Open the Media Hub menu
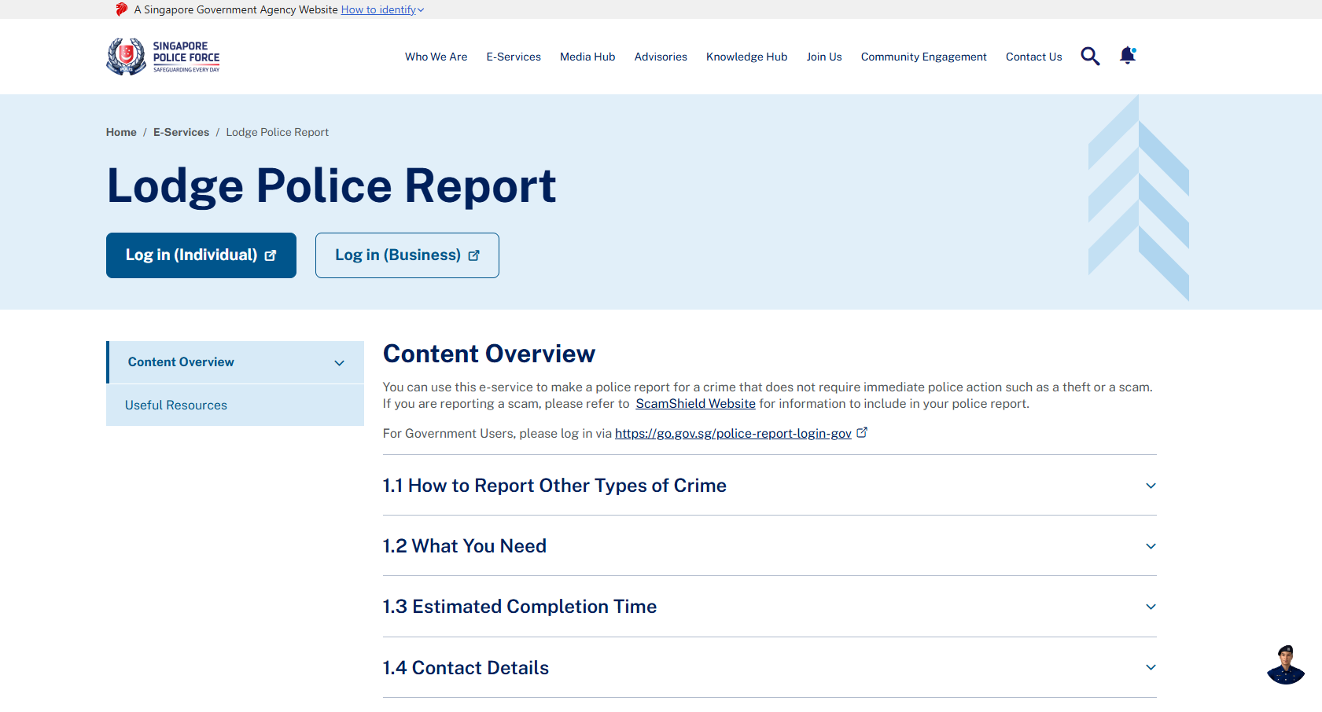Viewport: 1322px width, 712px height. coord(587,56)
